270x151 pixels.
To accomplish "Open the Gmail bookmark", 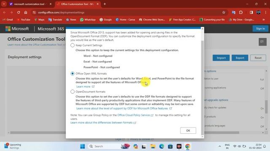I will pyautogui.click(x=8, y=20).
